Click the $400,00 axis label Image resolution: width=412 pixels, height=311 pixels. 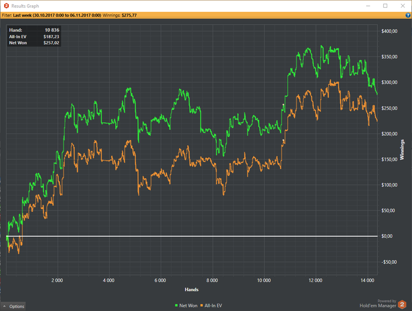pyautogui.click(x=390, y=31)
